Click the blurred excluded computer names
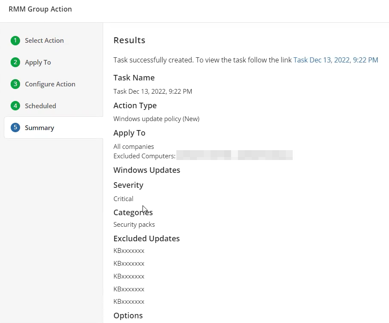The image size is (389, 323). point(235,156)
